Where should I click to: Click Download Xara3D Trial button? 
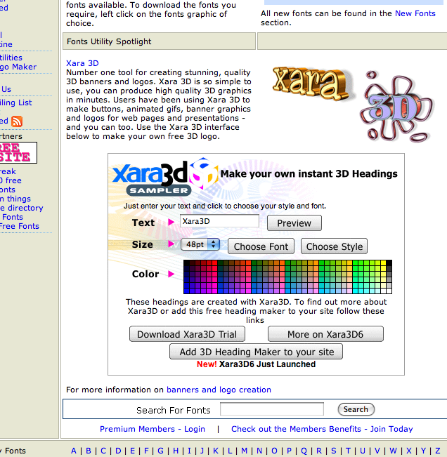click(187, 334)
